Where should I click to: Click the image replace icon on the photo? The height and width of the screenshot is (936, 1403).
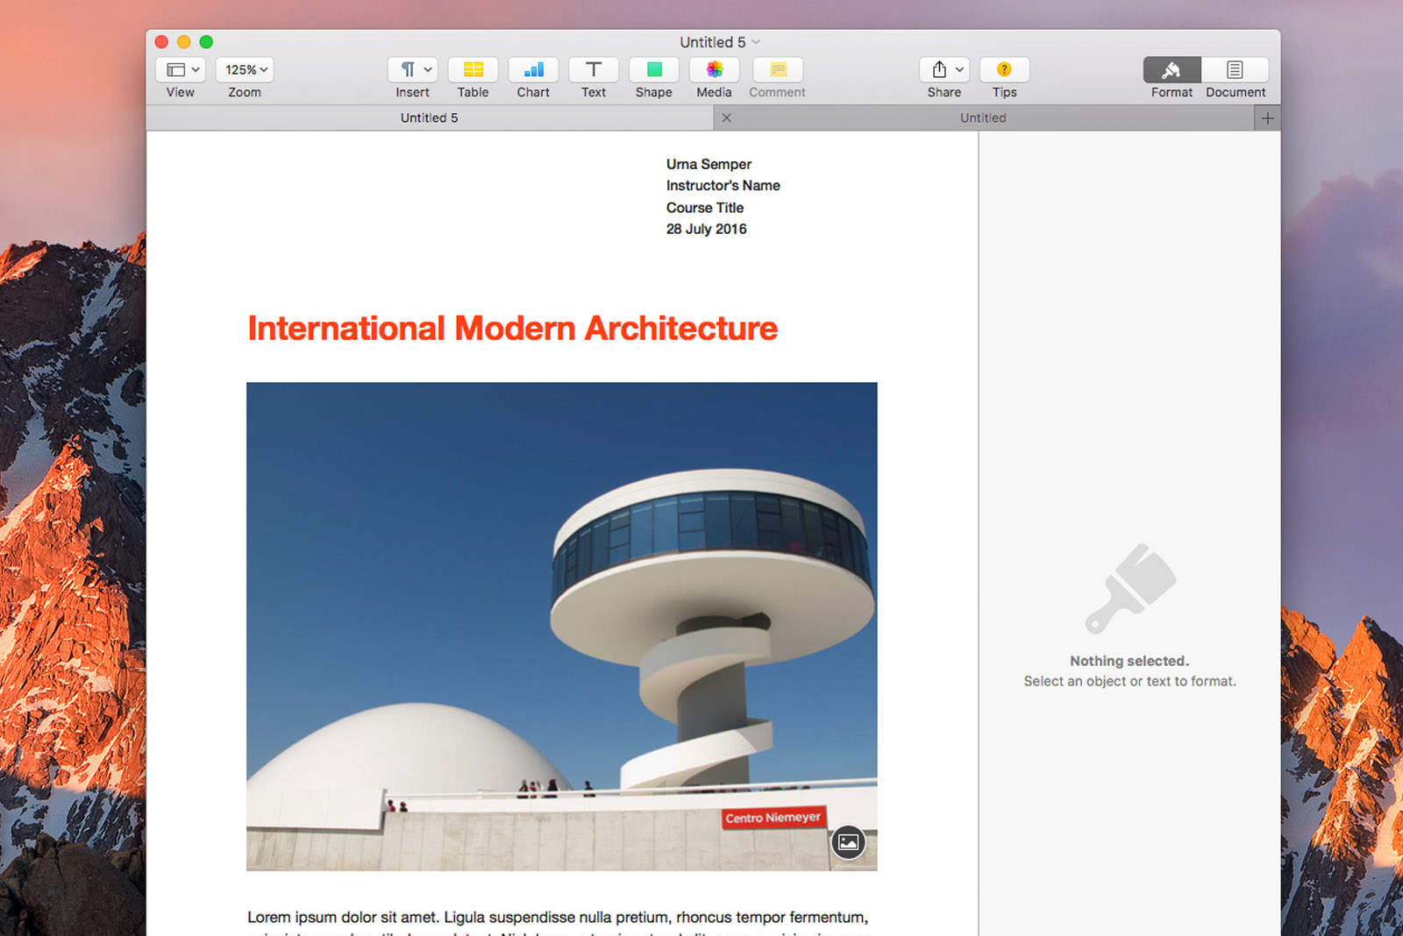[x=847, y=842]
